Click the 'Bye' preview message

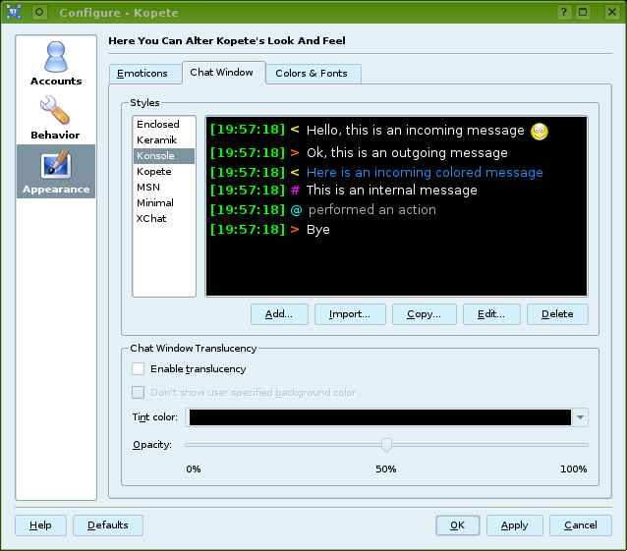(x=317, y=230)
